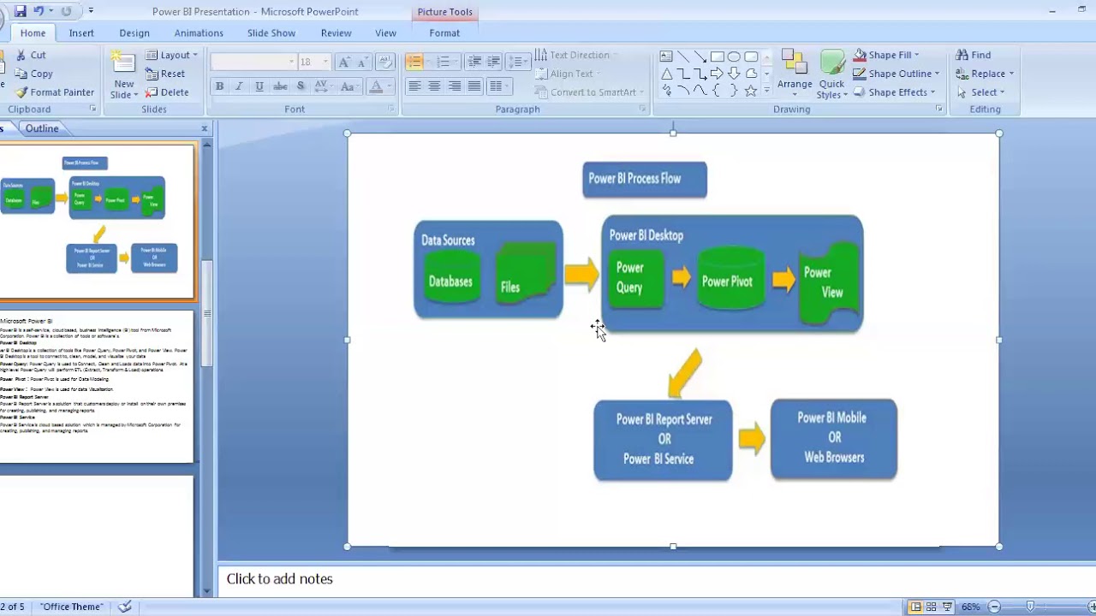Image resolution: width=1096 pixels, height=616 pixels.
Task: Click to add notes field
Action: pos(657,578)
